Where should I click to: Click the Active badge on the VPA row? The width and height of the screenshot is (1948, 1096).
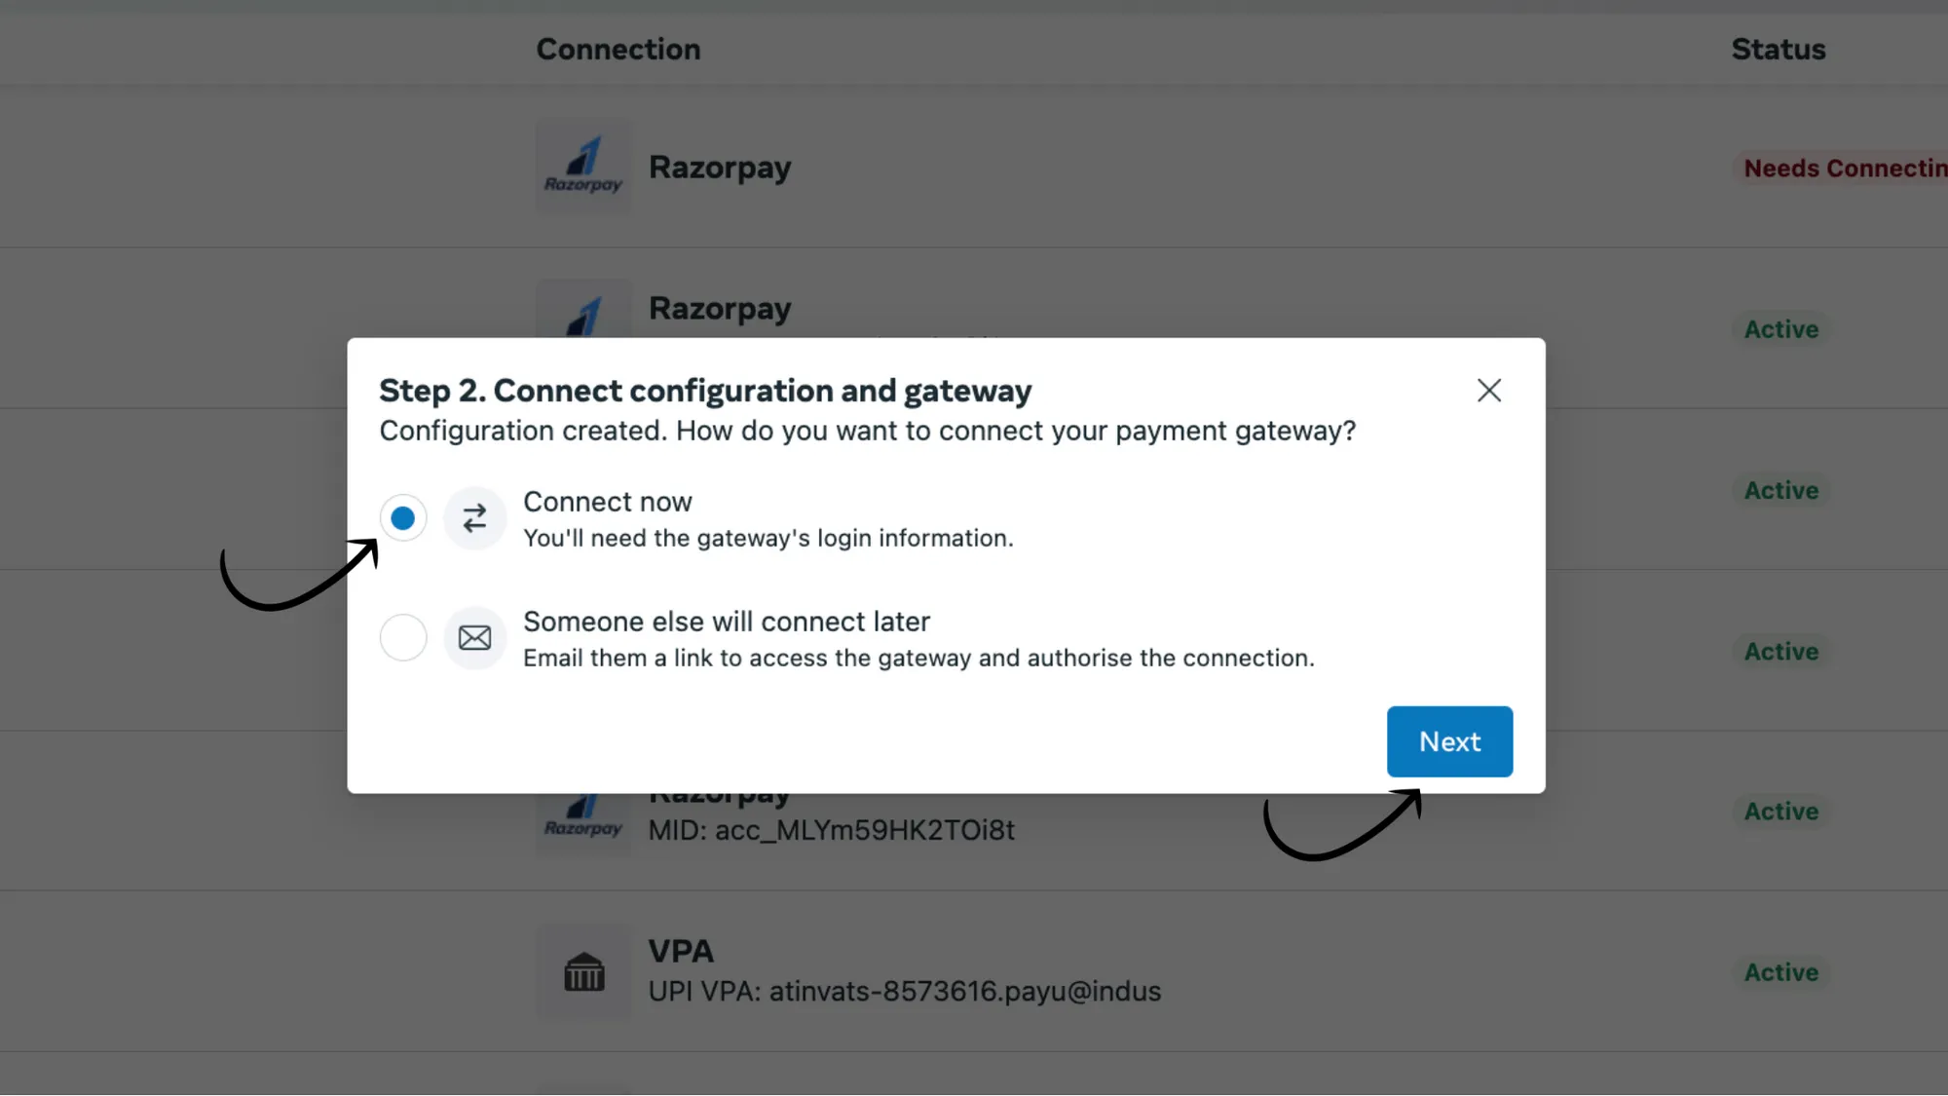click(x=1780, y=971)
